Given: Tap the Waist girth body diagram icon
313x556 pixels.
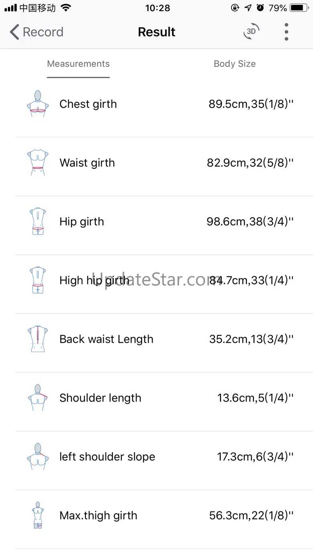Looking at the screenshot, I should coord(38,163).
